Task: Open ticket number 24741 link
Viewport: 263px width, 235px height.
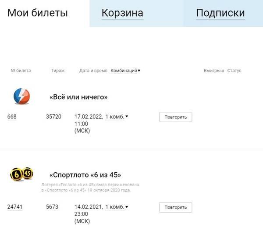Action: coord(15,207)
